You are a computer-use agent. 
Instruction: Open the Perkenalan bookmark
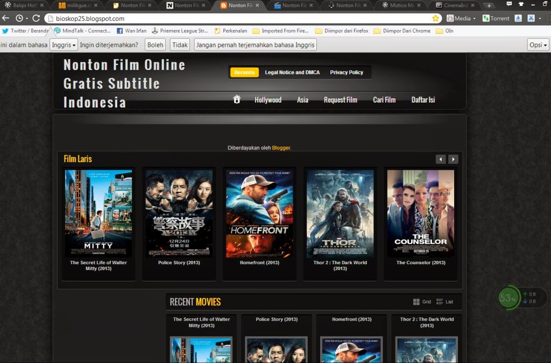[x=230, y=31]
